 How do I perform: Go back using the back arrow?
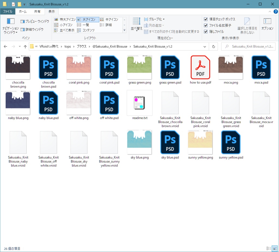coord(5,47)
